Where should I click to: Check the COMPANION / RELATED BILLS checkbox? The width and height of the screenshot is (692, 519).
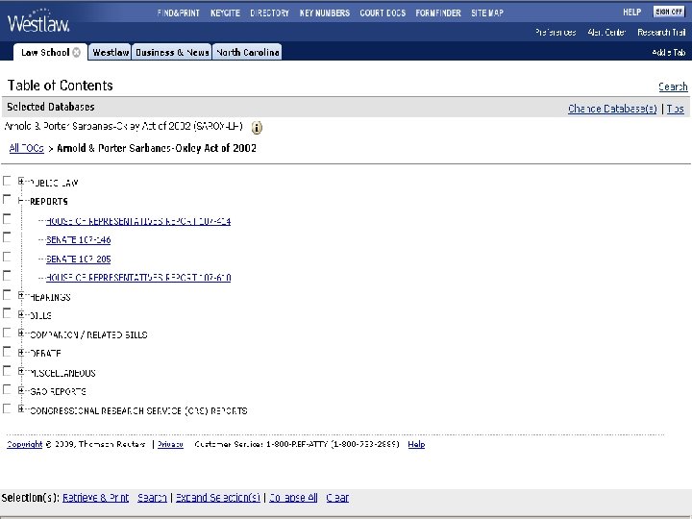pyautogui.click(x=7, y=333)
